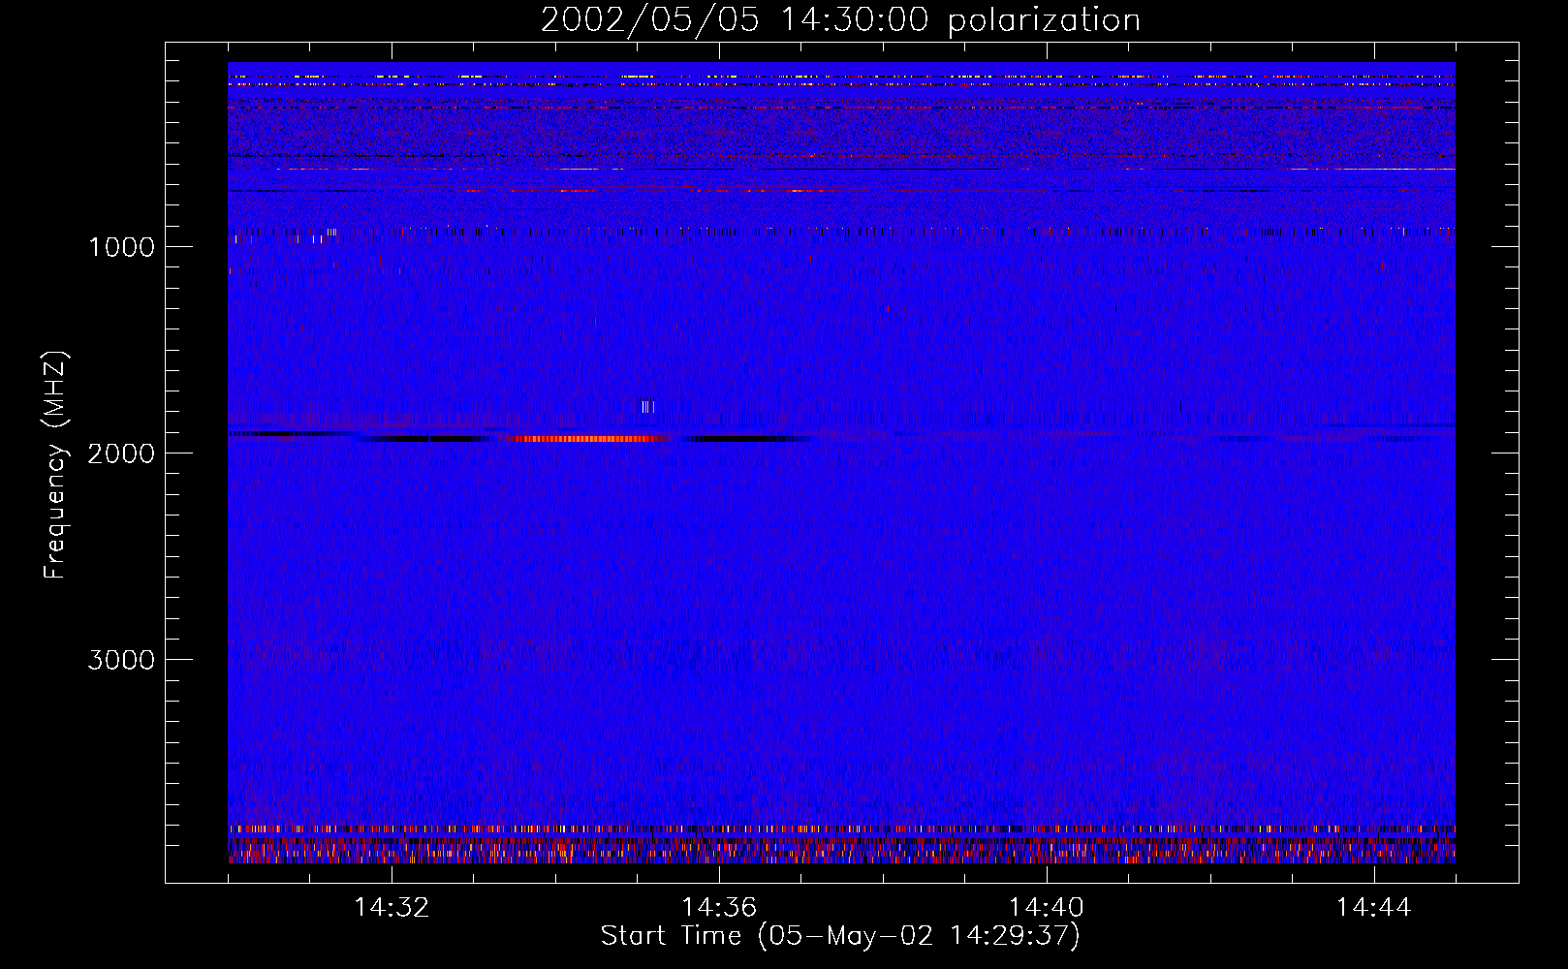The image size is (1568, 969).
Task: Click the small yellow spike below 2000 MHz
Action: pyautogui.click(x=648, y=406)
